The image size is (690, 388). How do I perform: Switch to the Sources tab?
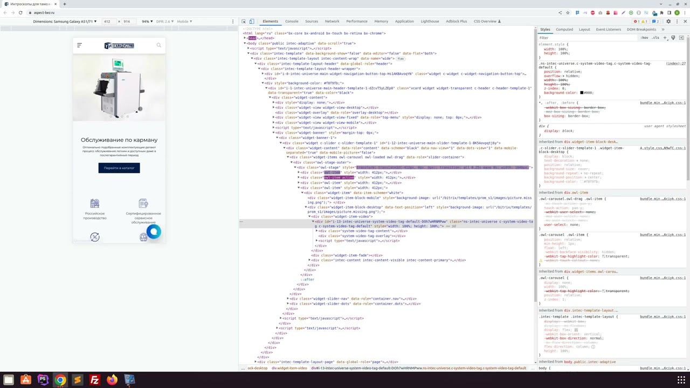(x=312, y=22)
